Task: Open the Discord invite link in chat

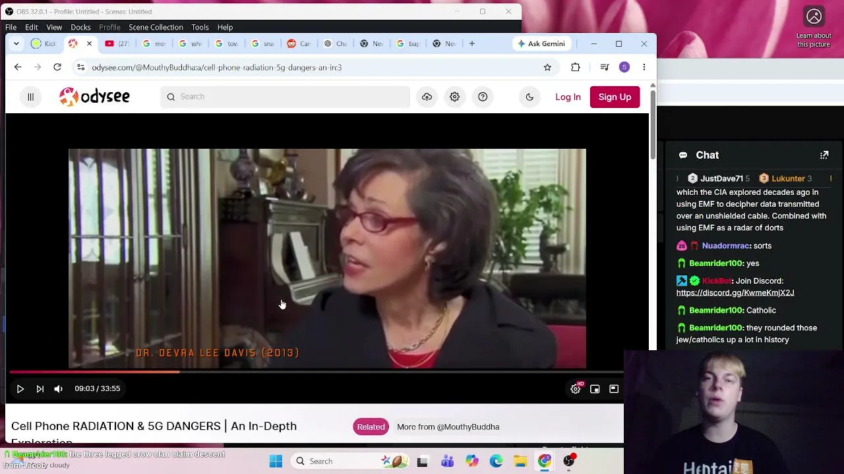Action: pyautogui.click(x=735, y=293)
